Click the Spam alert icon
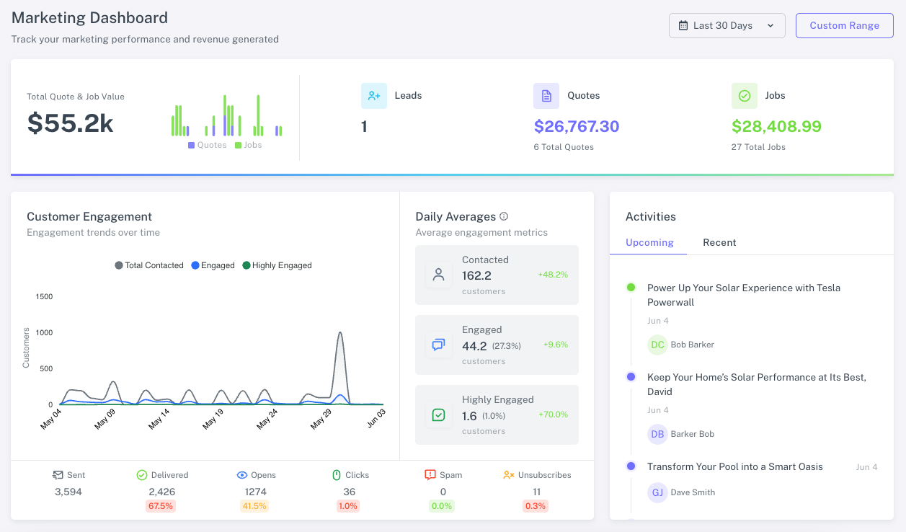The width and height of the screenshot is (906, 532). pyautogui.click(x=430, y=475)
